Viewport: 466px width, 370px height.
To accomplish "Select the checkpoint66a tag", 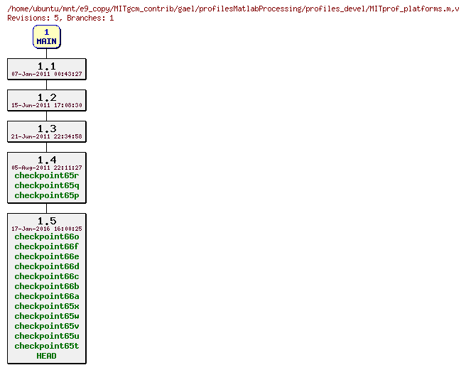I will [47, 296].
